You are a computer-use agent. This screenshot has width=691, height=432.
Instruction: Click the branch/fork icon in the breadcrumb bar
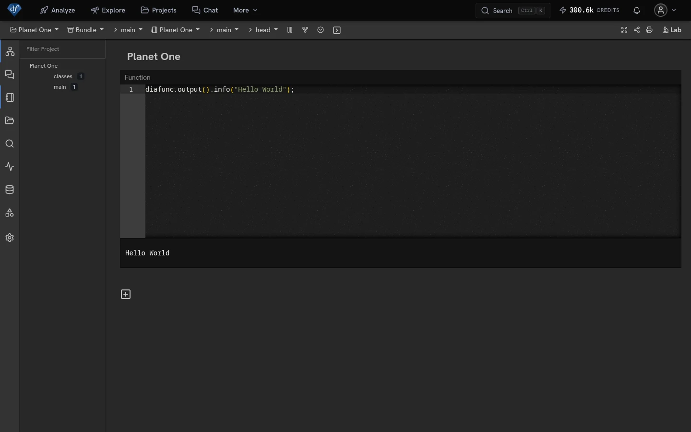coord(305,30)
